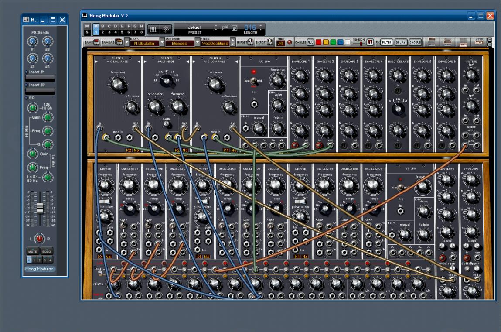Select bank letter H
This screenshot has height=332, width=501.
(x=142, y=26)
